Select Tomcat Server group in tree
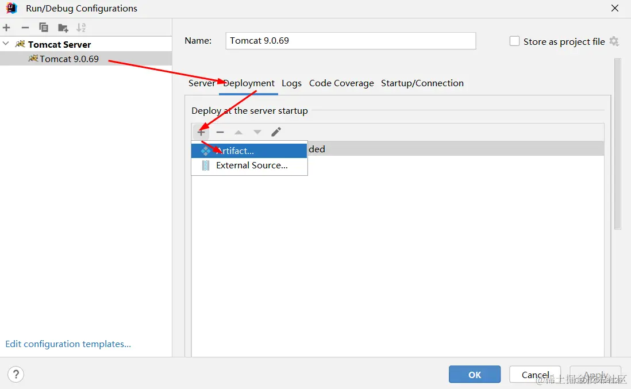Viewport: 631px width, 389px height. point(59,44)
